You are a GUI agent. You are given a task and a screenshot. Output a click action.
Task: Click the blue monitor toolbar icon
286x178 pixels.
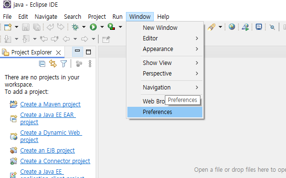tap(259, 27)
